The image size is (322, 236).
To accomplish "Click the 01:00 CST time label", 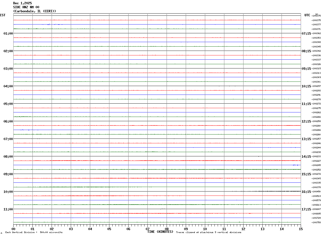I will coord(8,34).
